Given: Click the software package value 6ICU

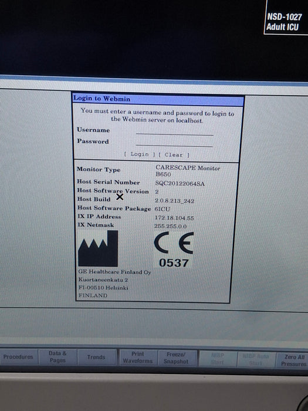Looking at the screenshot, I should [163, 209].
